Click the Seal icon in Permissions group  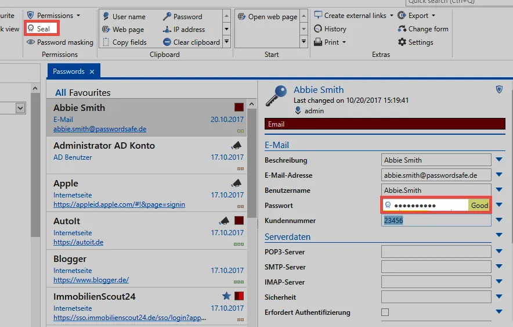[31, 28]
